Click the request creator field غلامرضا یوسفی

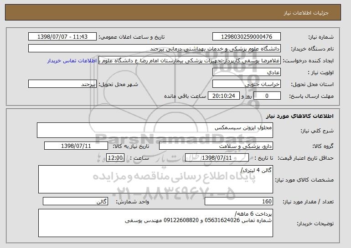(x=190, y=61)
